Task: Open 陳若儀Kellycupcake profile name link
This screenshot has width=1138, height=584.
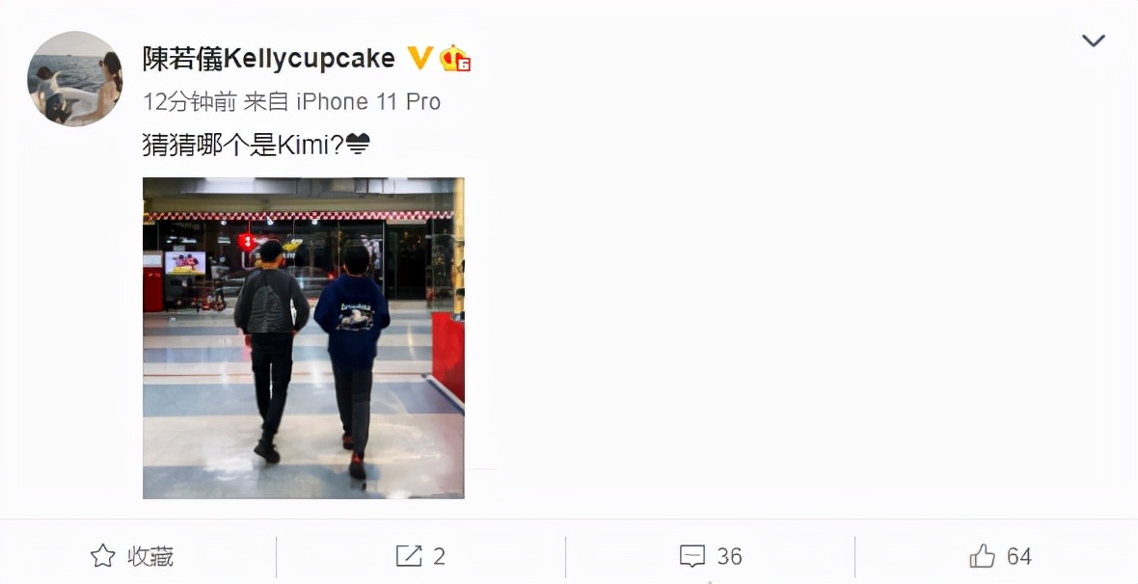Action: (268, 59)
